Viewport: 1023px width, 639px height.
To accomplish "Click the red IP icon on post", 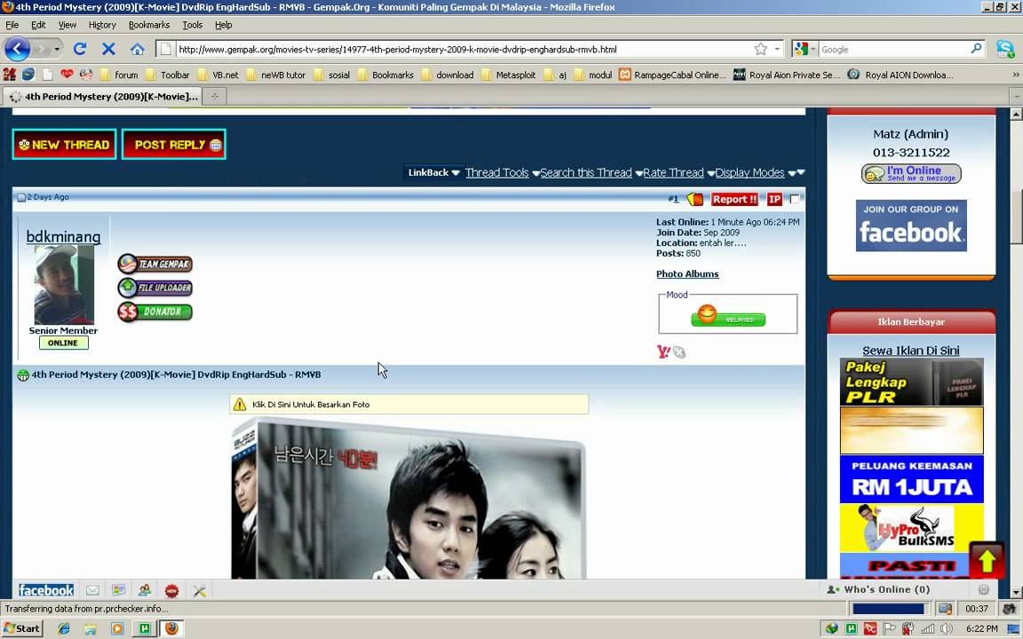I will click(x=774, y=199).
